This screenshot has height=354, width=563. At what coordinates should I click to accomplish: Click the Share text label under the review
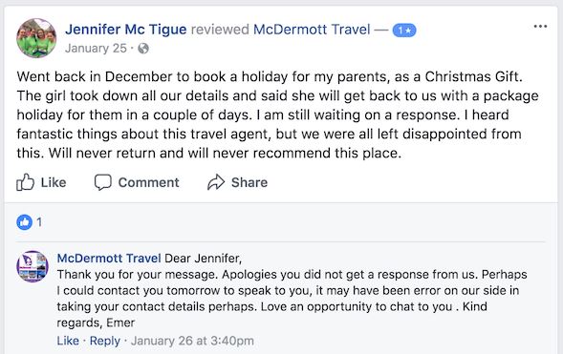[x=249, y=182]
